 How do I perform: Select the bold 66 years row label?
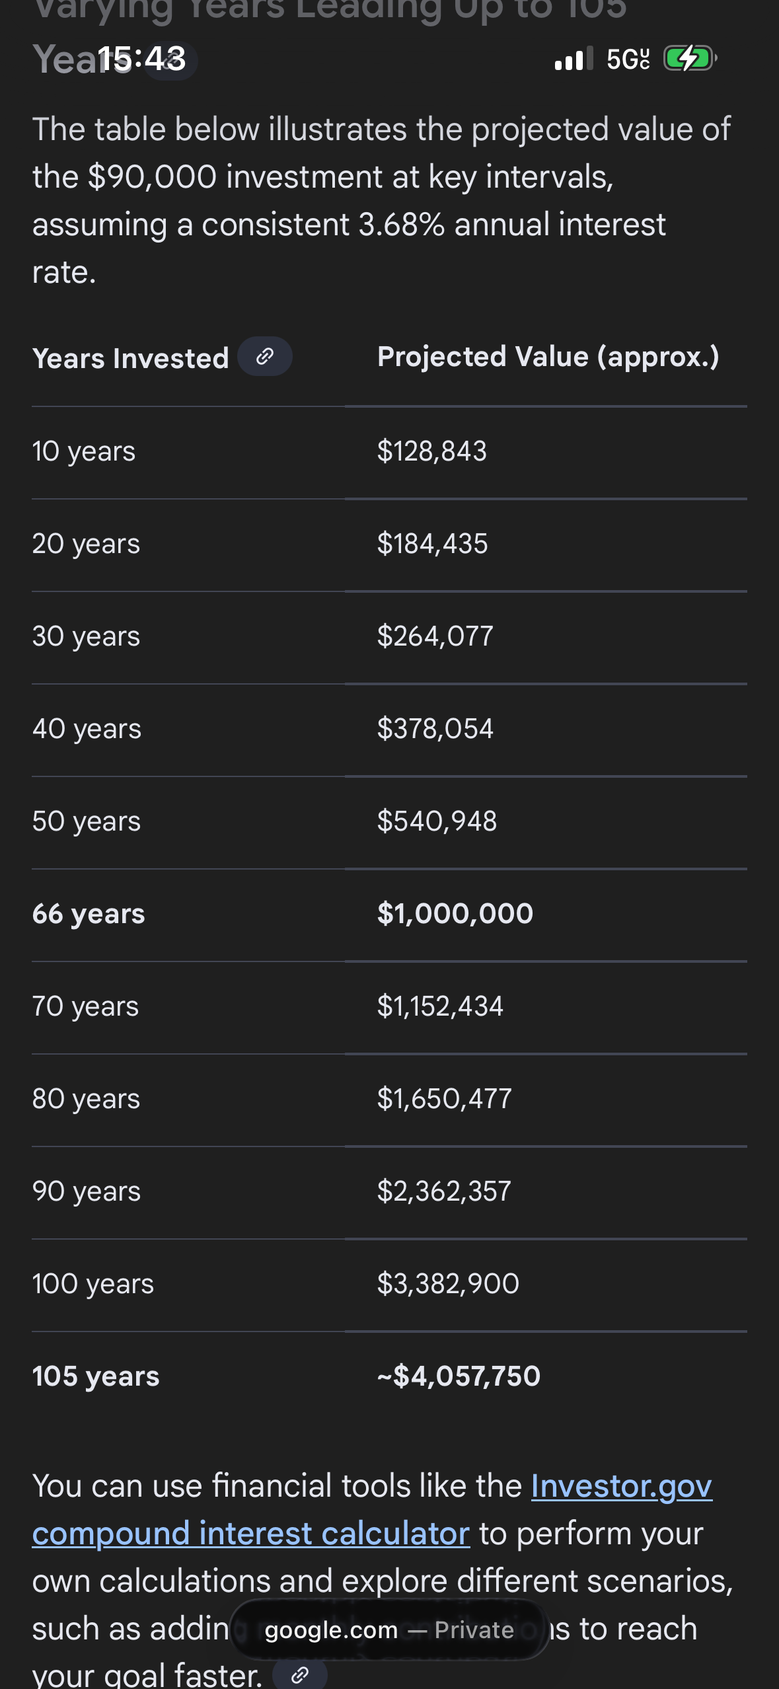point(89,914)
